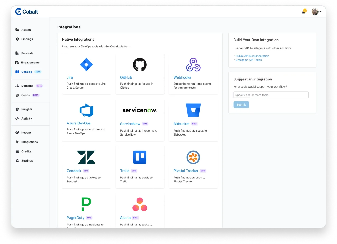Click the Catalog book icon
This screenshot has width=337, height=244.
tap(17, 72)
